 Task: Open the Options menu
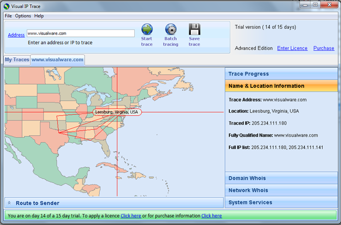pyautogui.click(x=23, y=16)
